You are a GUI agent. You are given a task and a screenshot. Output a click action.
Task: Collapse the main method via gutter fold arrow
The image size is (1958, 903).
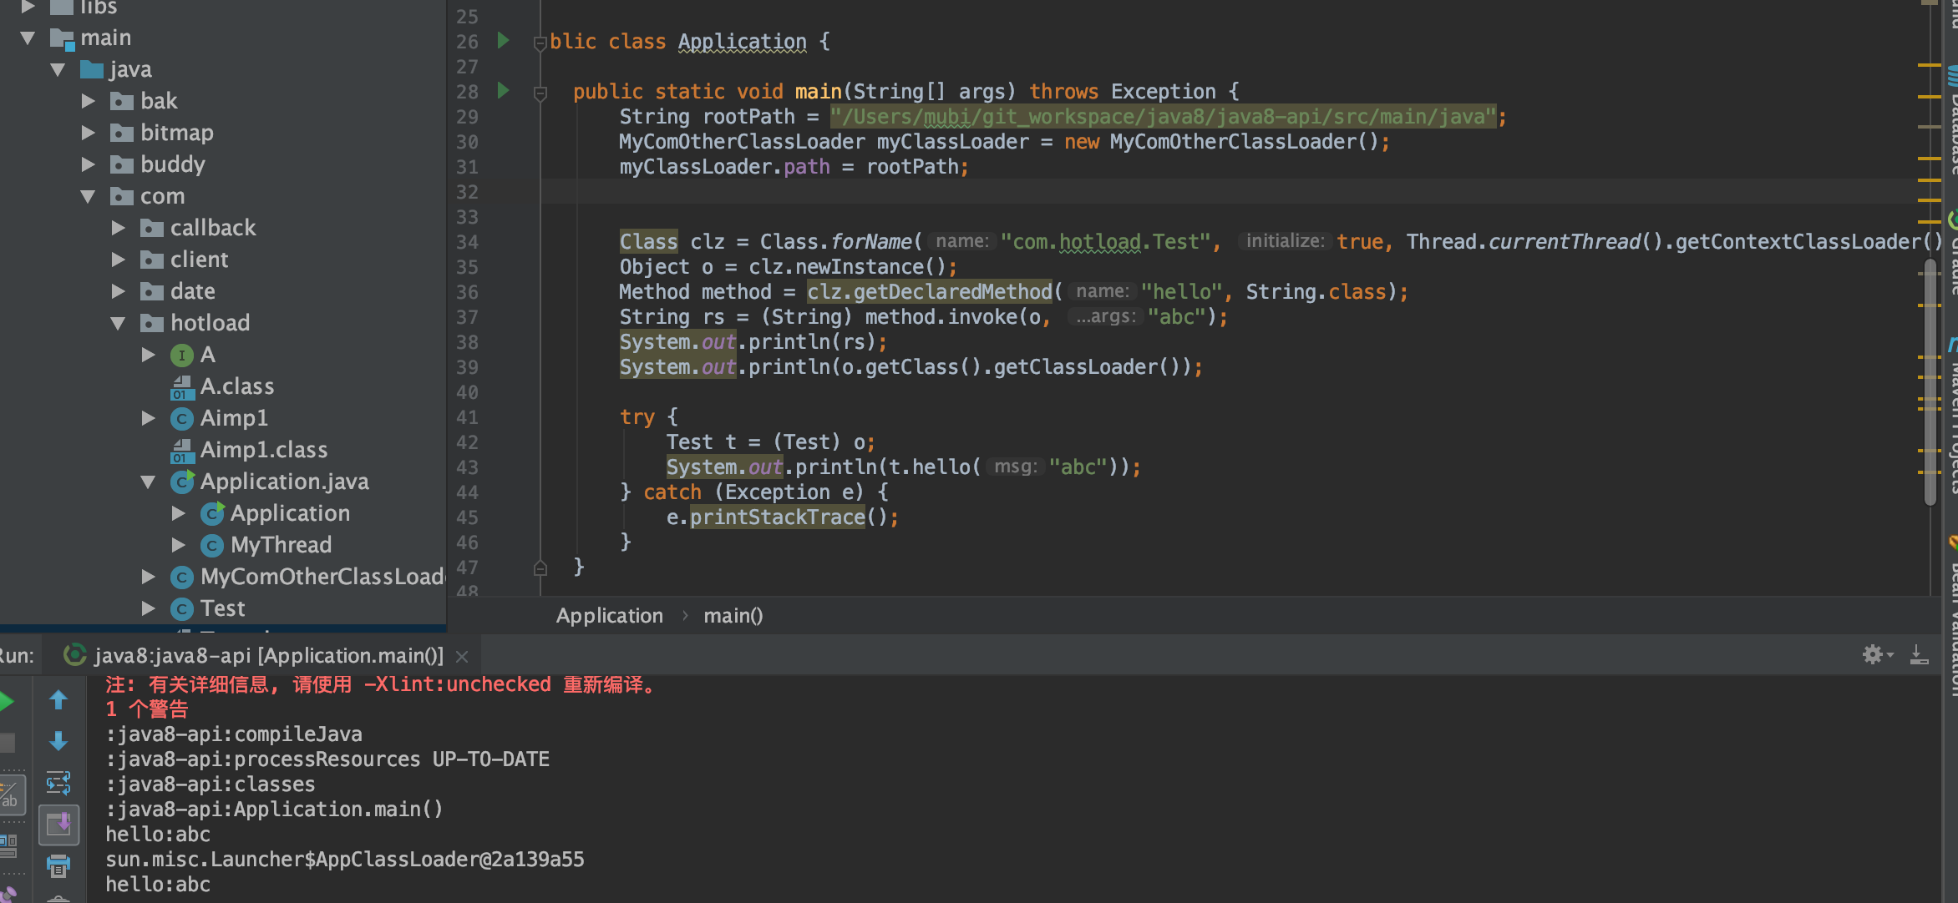(540, 92)
